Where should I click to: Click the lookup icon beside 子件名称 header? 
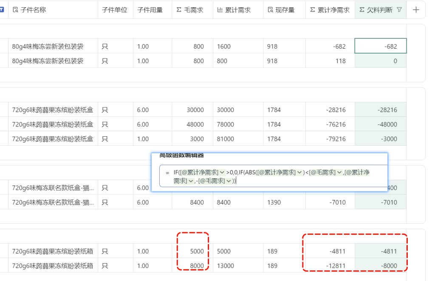click(x=16, y=10)
